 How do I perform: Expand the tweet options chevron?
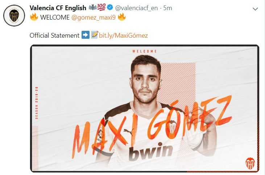(255, 9)
